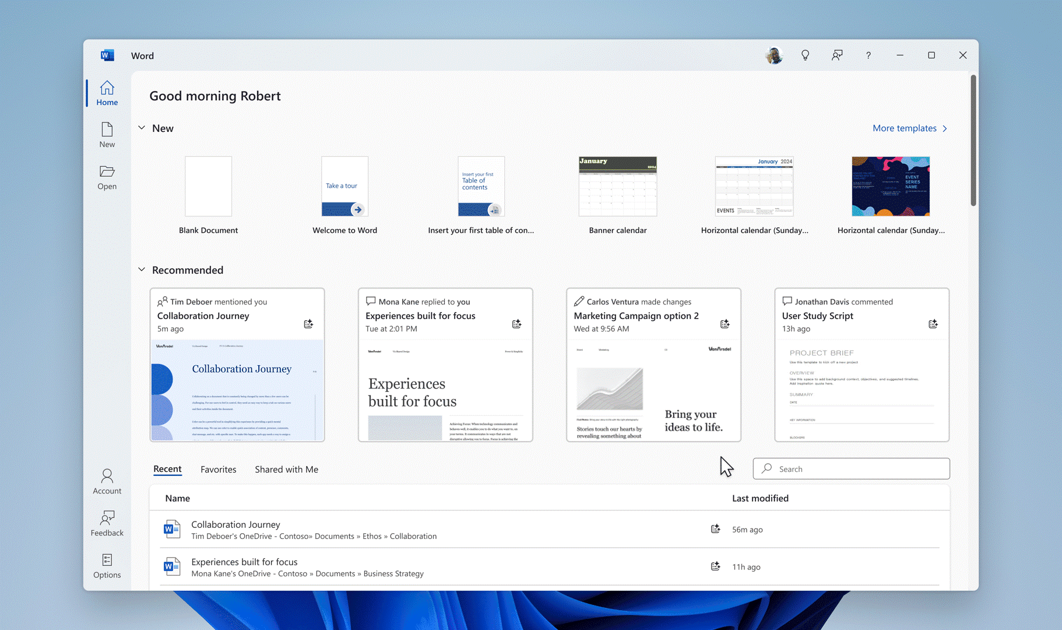Open Help with the question mark icon
The height and width of the screenshot is (630, 1062).
coord(868,55)
